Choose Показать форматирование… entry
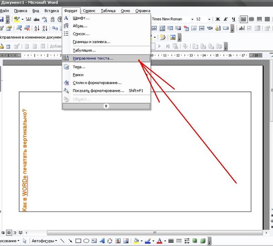Screen dimensions: 273x246 pyautogui.click(x=106, y=90)
